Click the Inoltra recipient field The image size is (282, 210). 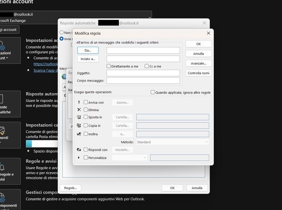point(172,134)
